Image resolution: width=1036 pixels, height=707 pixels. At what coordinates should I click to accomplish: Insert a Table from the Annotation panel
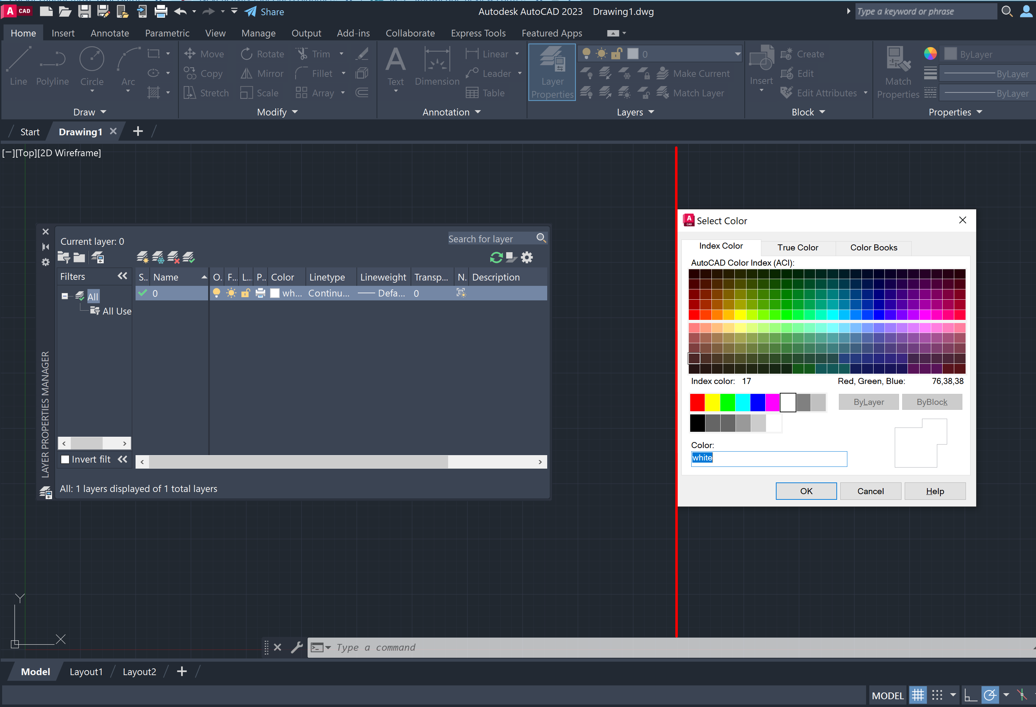click(486, 93)
